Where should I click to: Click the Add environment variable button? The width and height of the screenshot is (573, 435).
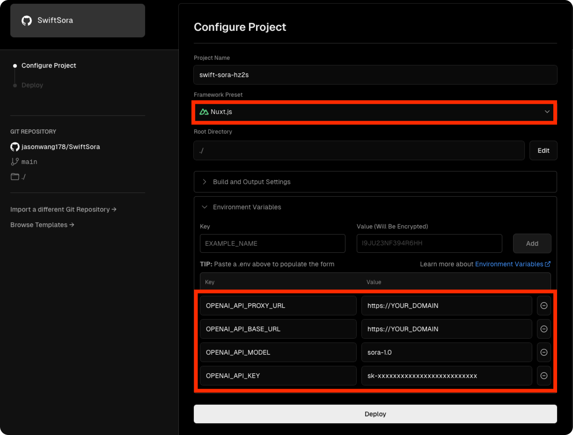coord(532,243)
